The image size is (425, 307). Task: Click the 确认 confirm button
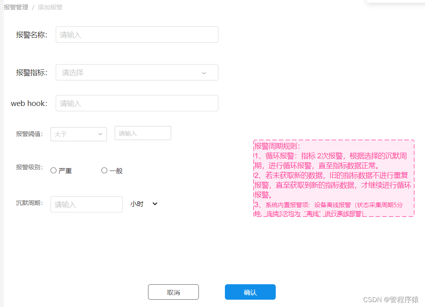pos(250,292)
